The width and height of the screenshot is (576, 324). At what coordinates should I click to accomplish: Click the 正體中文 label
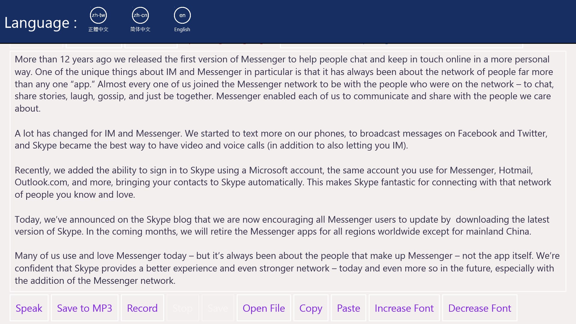tap(98, 29)
